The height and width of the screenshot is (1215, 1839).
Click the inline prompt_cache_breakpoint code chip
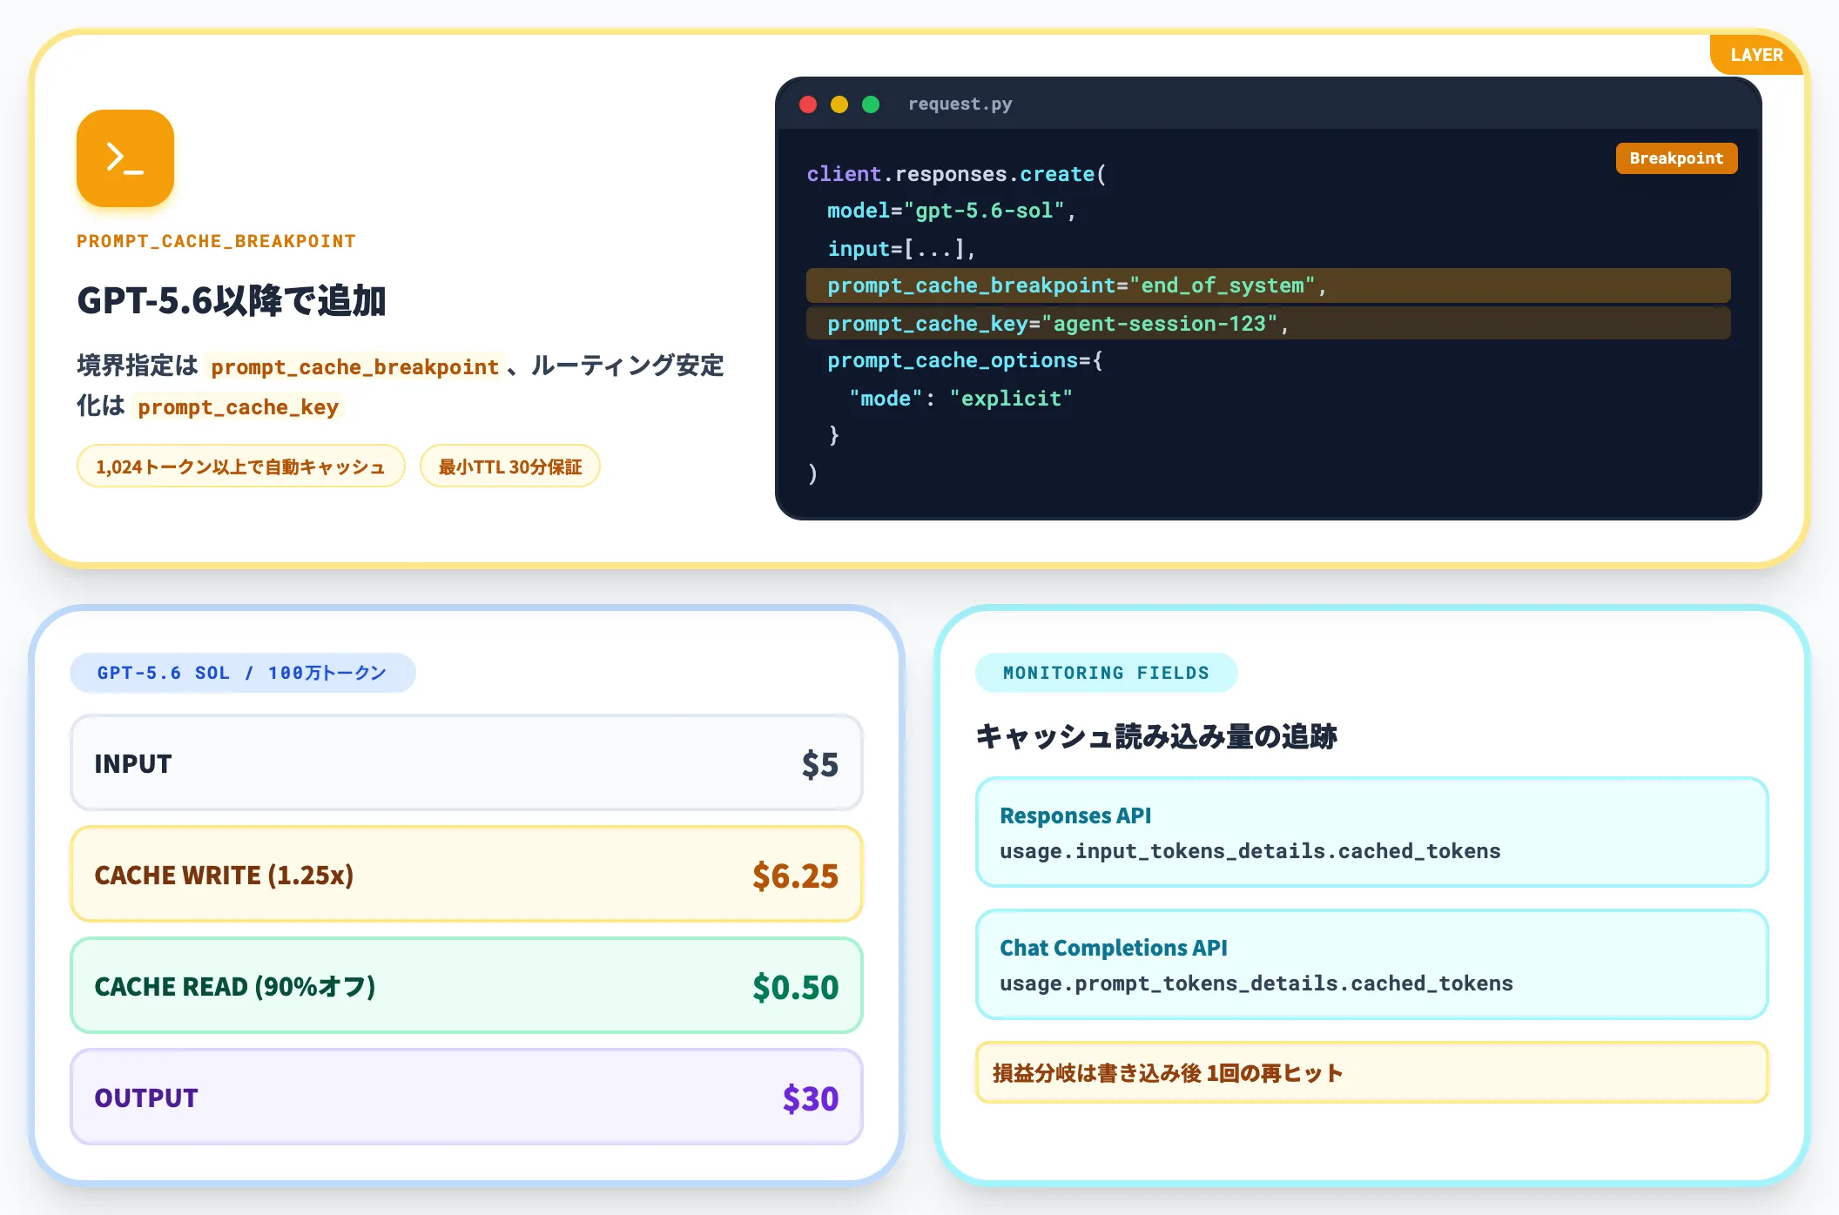(x=354, y=367)
